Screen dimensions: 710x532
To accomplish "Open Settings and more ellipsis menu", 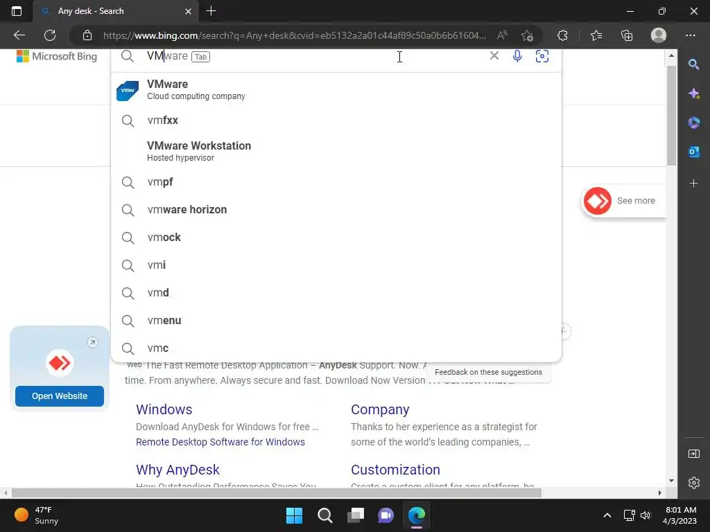I will click(x=690, y=35).
